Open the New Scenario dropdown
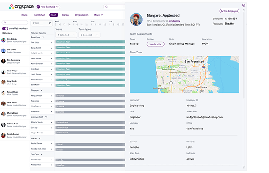 48,7
